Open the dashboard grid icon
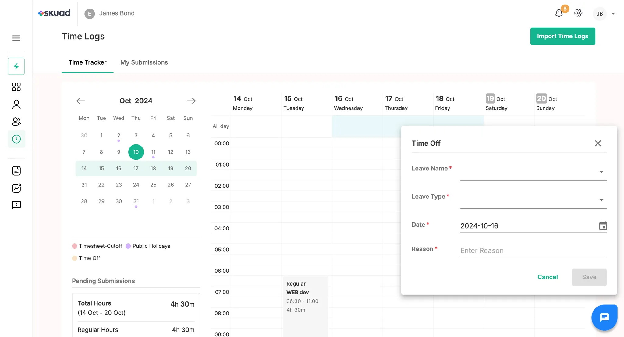624x337 pixels. point(16,87)
